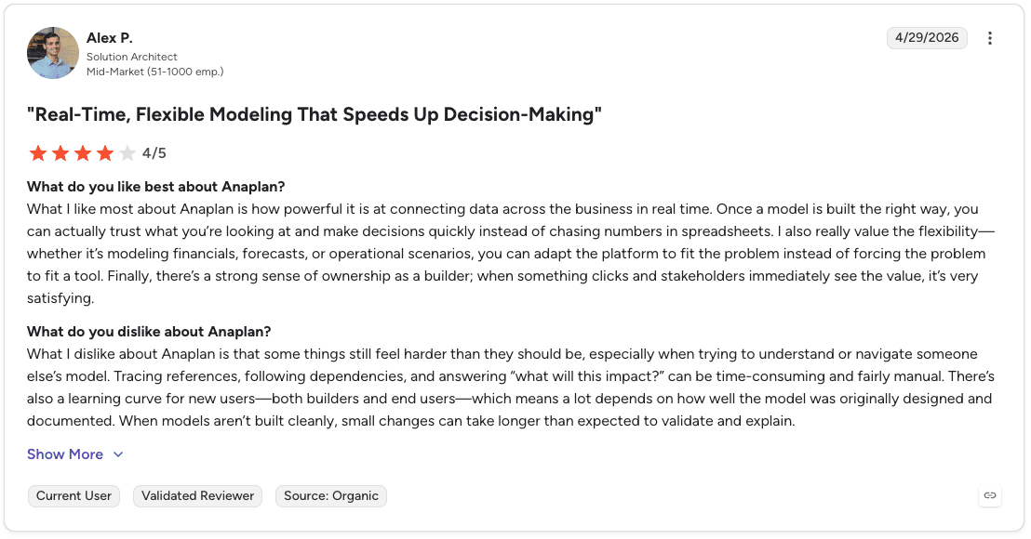The image size is (1031, 539).
Task: Select the fourth red rating star
Action: (105, 153)
